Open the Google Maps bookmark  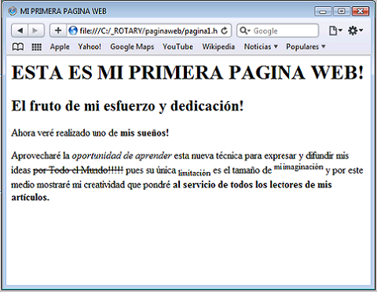click(132, 46)
